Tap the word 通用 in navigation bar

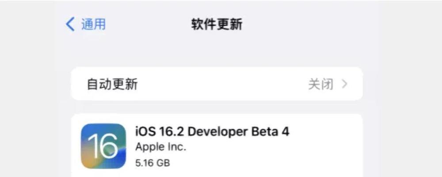click(94, 24)
